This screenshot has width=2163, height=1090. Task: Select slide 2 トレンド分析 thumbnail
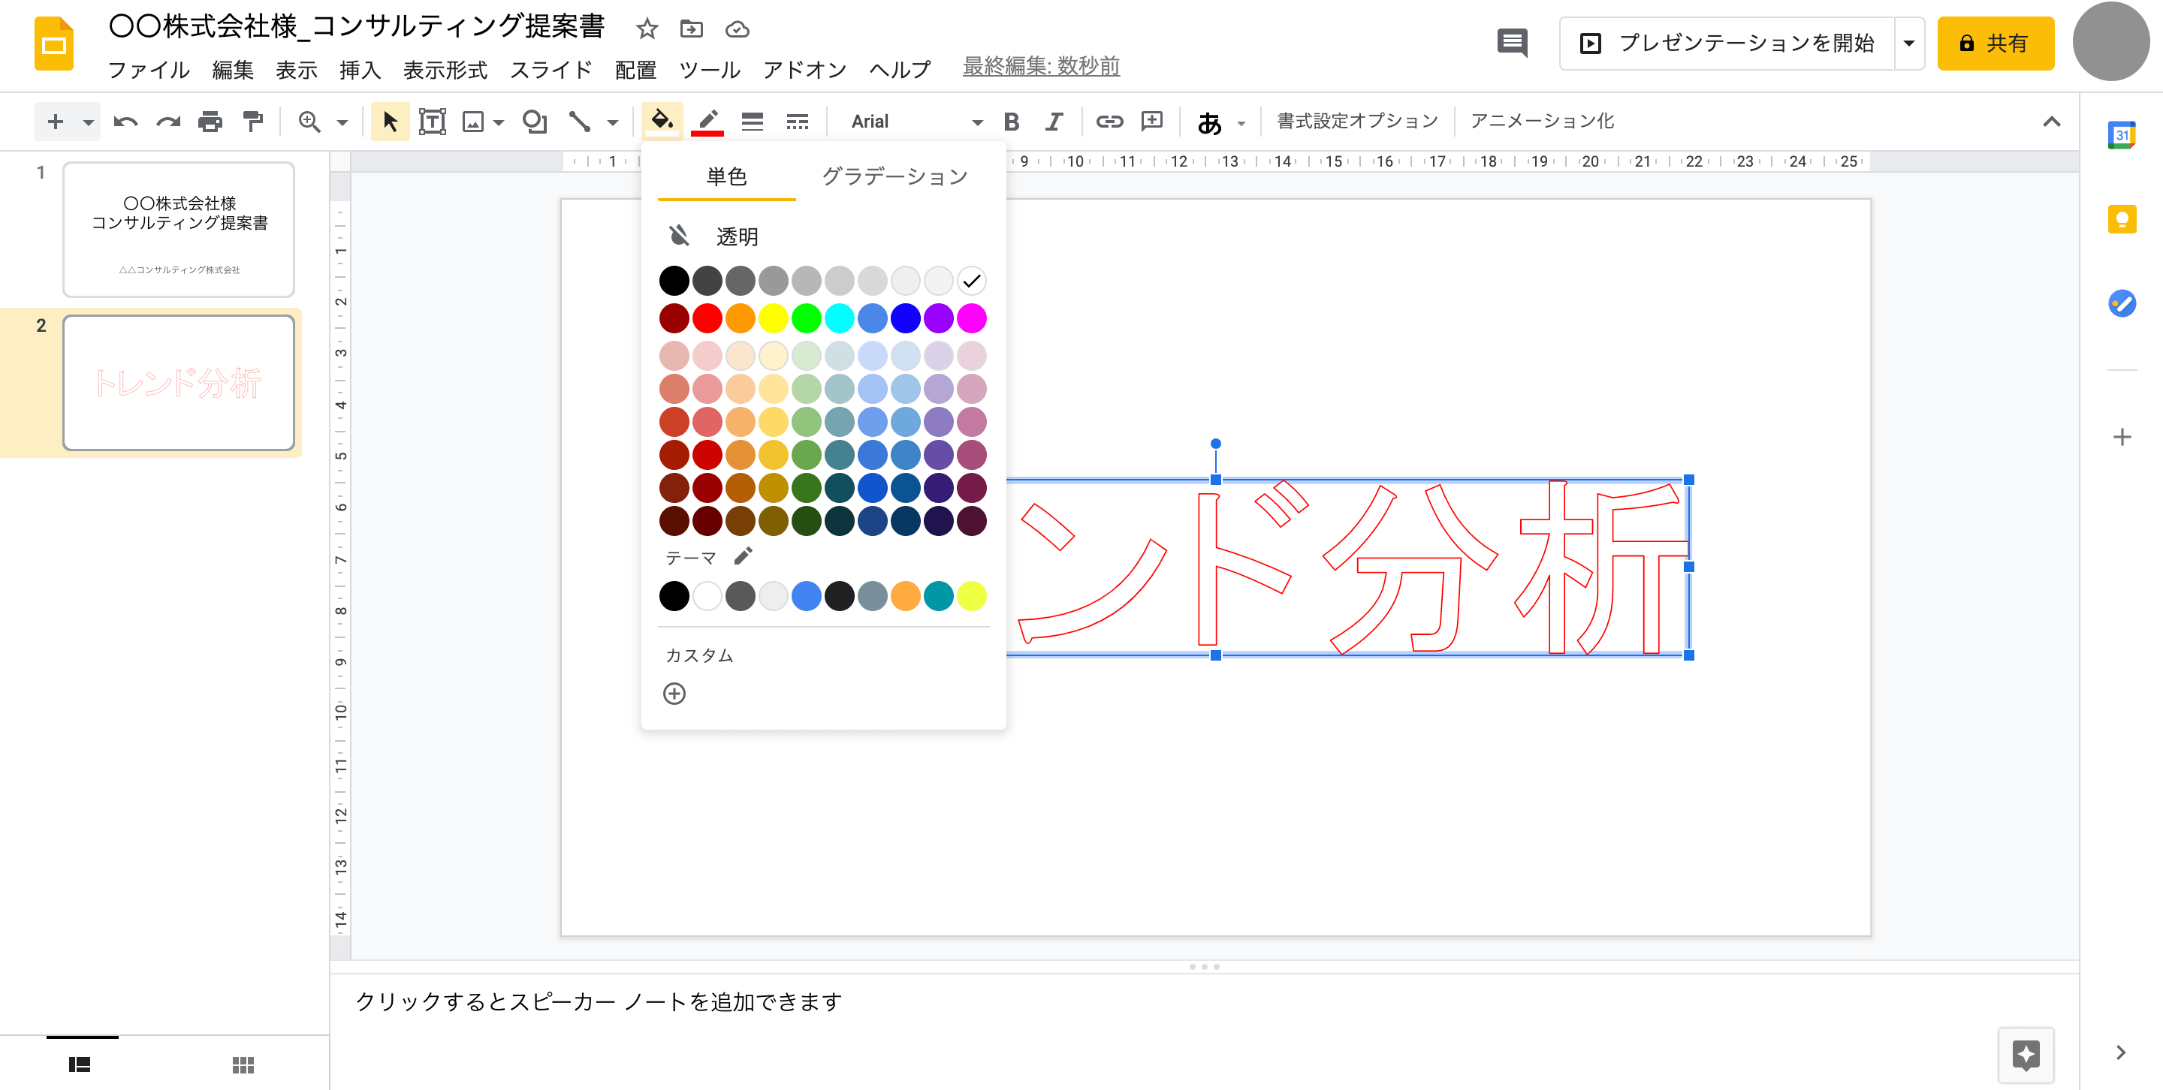pos(179,383)
